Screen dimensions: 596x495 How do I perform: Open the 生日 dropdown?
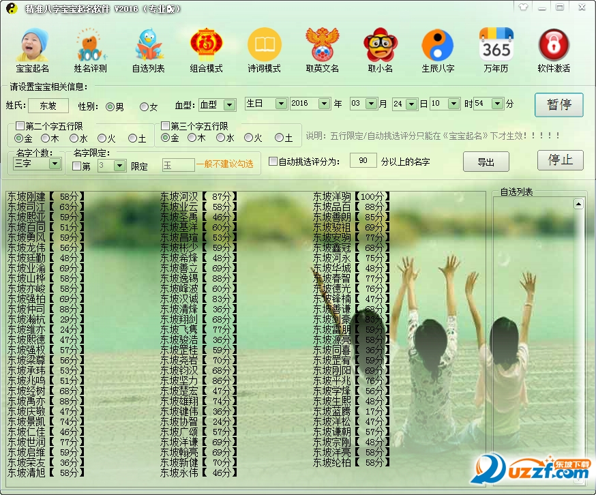(281, 104)
